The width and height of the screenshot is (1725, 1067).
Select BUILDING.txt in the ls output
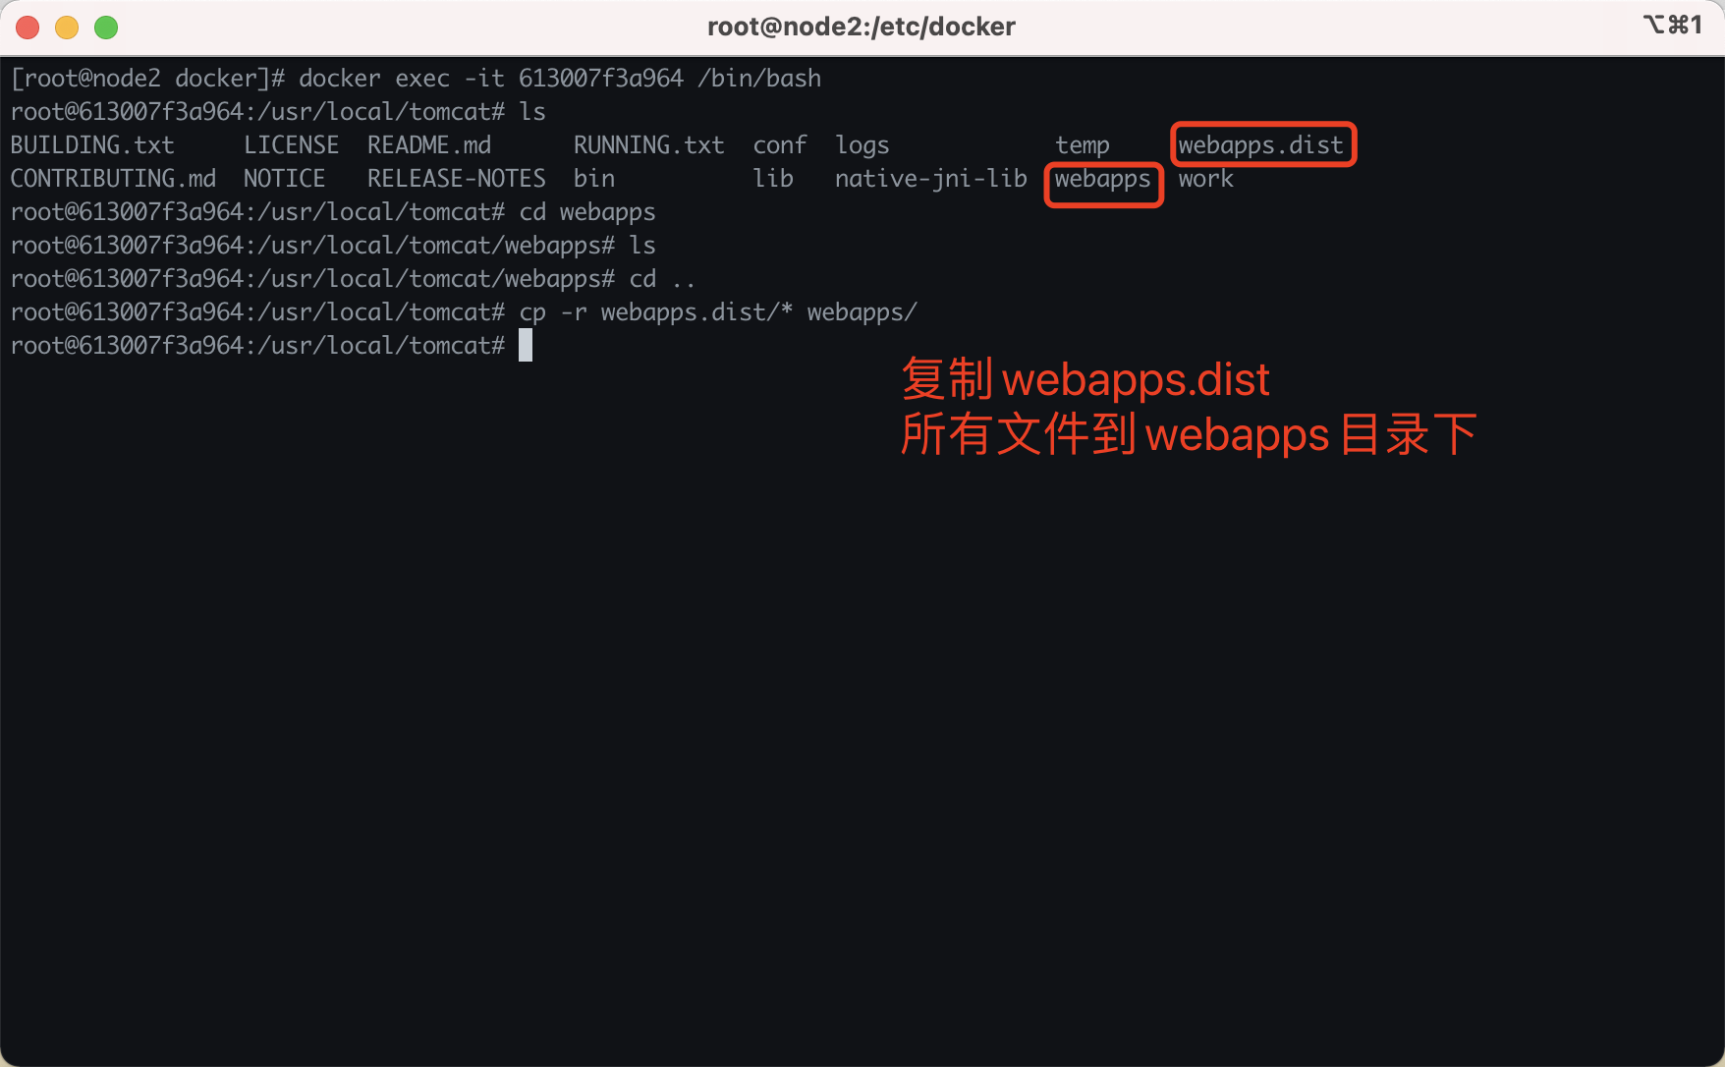click(92, 145)
